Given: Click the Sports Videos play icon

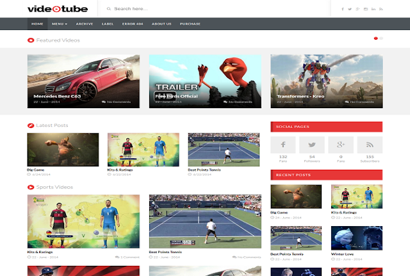Looking at the screenshot, I should click(31, 187).
